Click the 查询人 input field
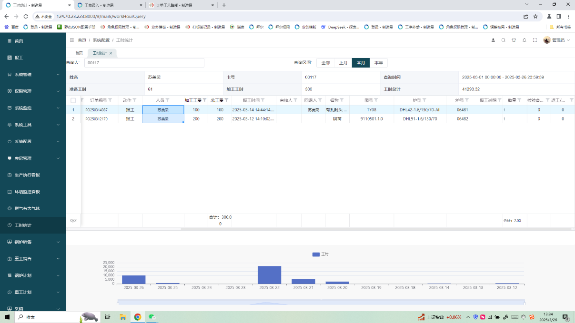This screenshot has height=323, width=575. 144,63
